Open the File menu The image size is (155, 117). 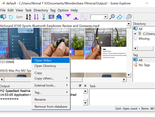(3, 10)
